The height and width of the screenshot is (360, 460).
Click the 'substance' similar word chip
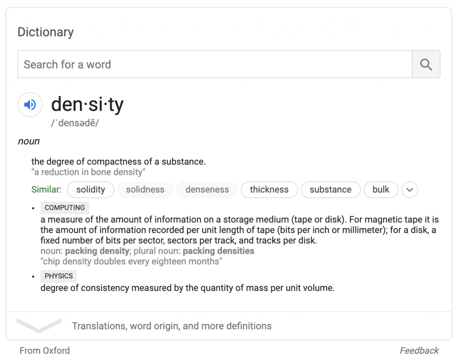click(x=330, y=189)
